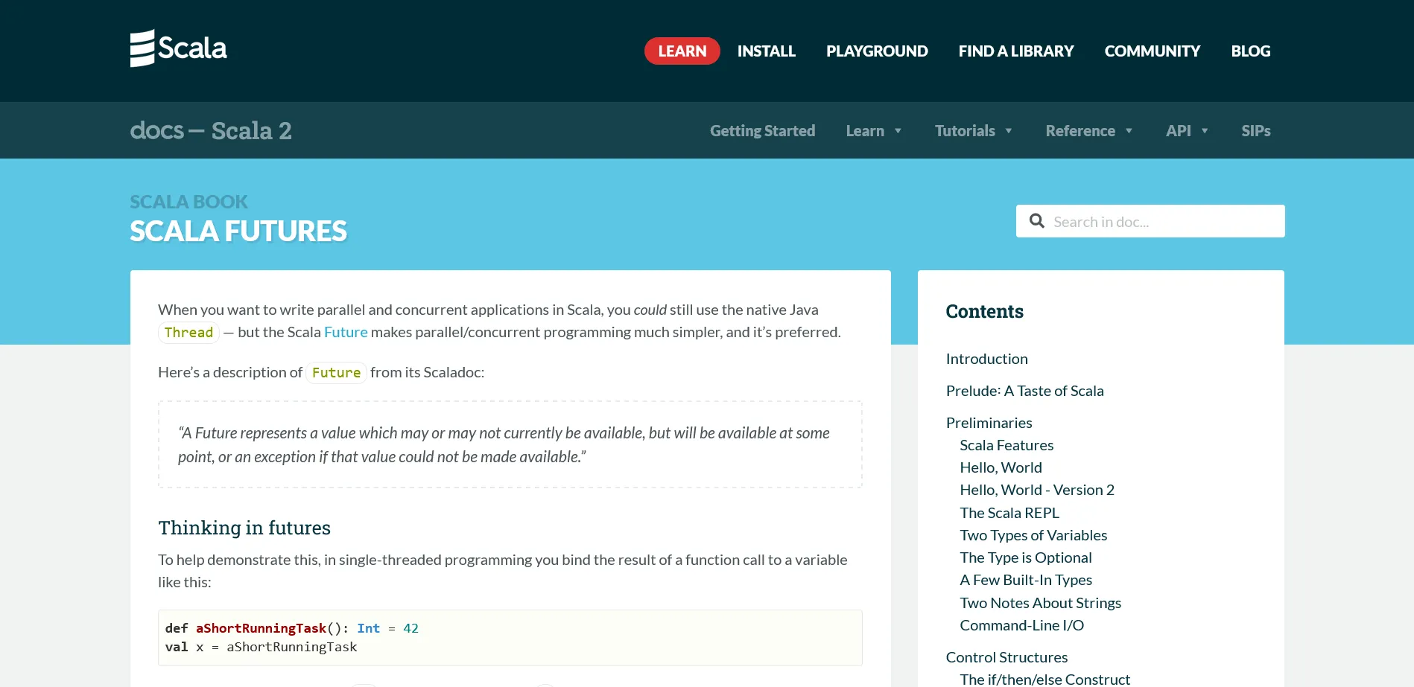
Task: Open Prelude: A Taste of Scala
Action: click(x=1025, y=391)
